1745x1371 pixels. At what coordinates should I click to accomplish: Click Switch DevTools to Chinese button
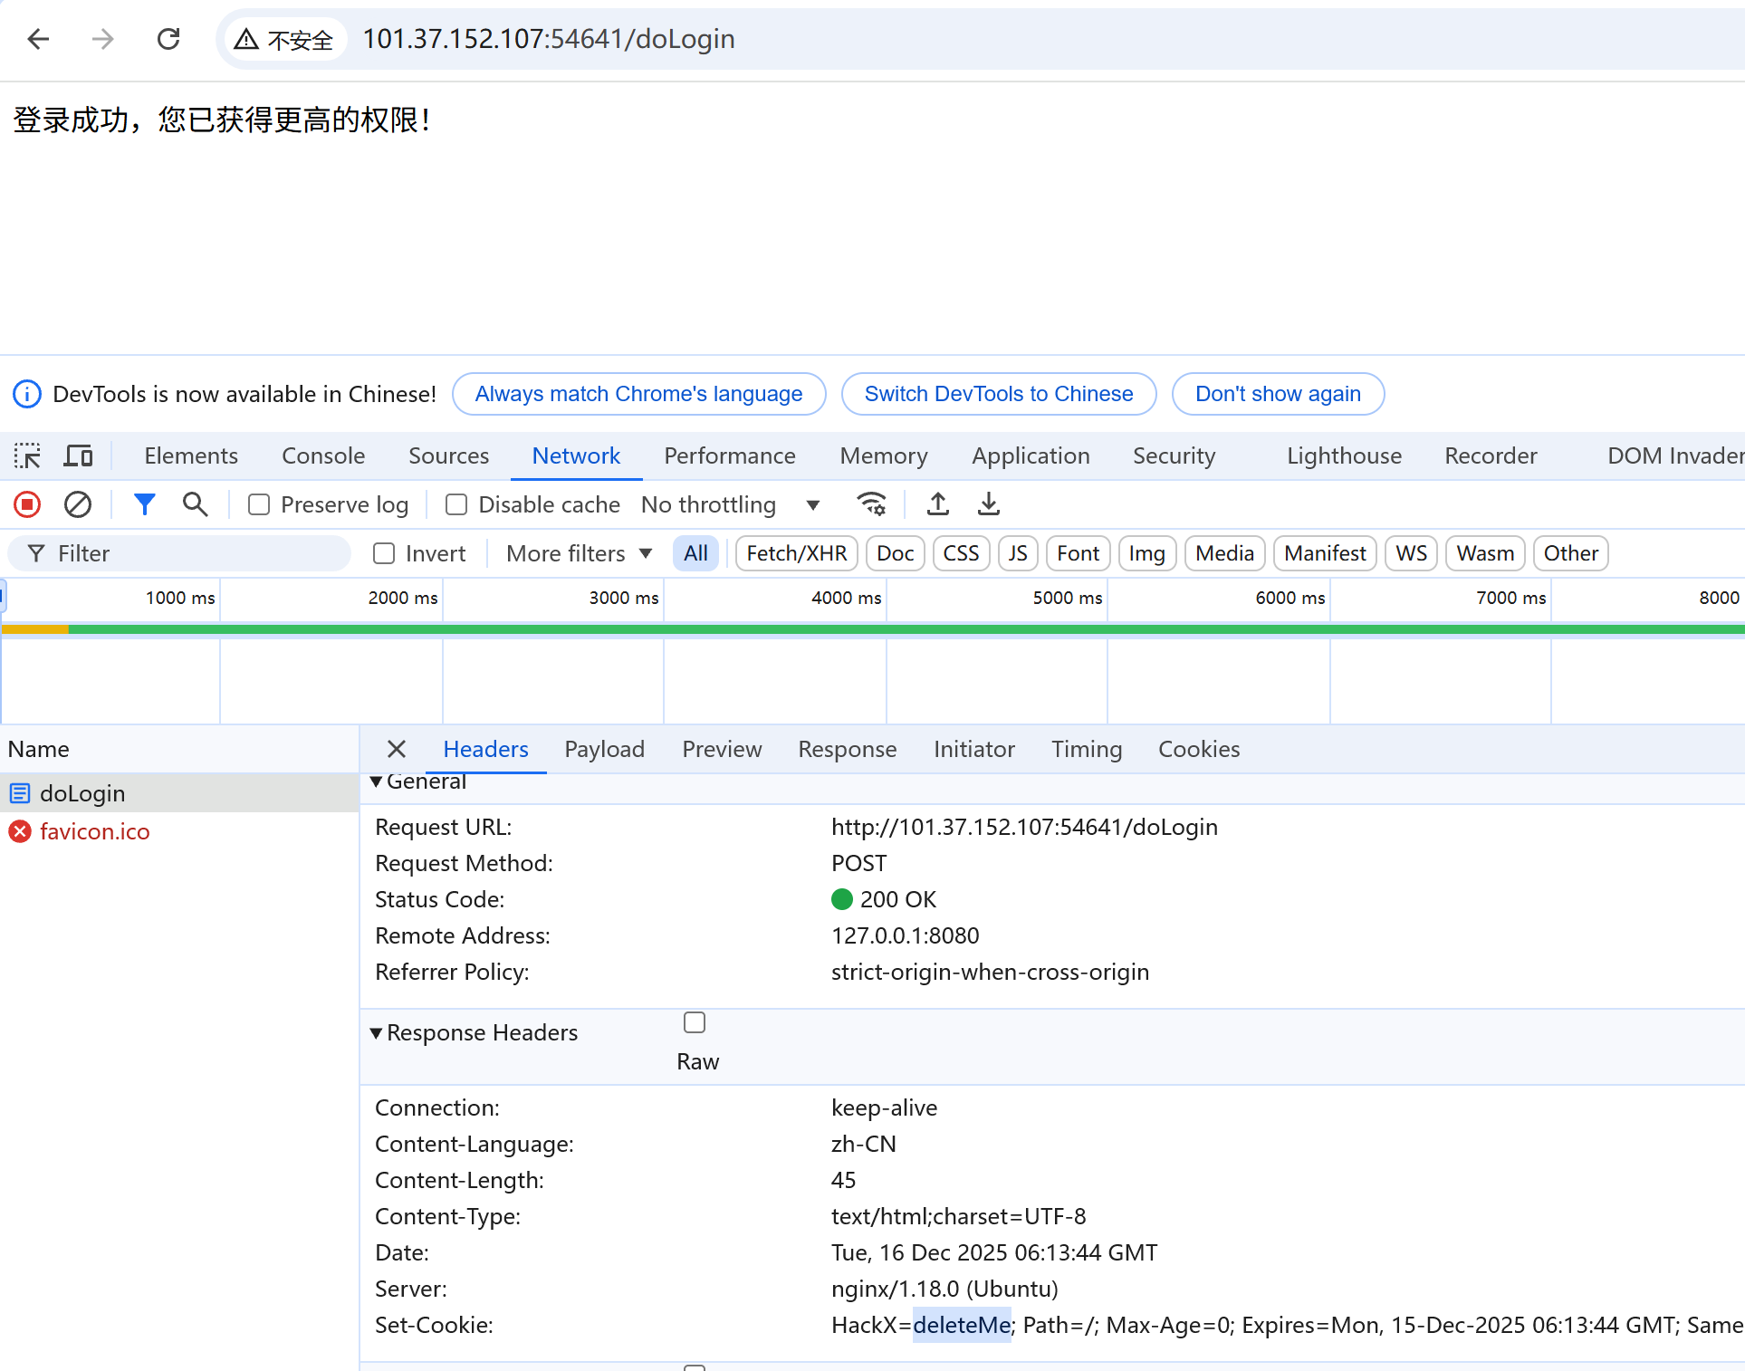(998, 394)
